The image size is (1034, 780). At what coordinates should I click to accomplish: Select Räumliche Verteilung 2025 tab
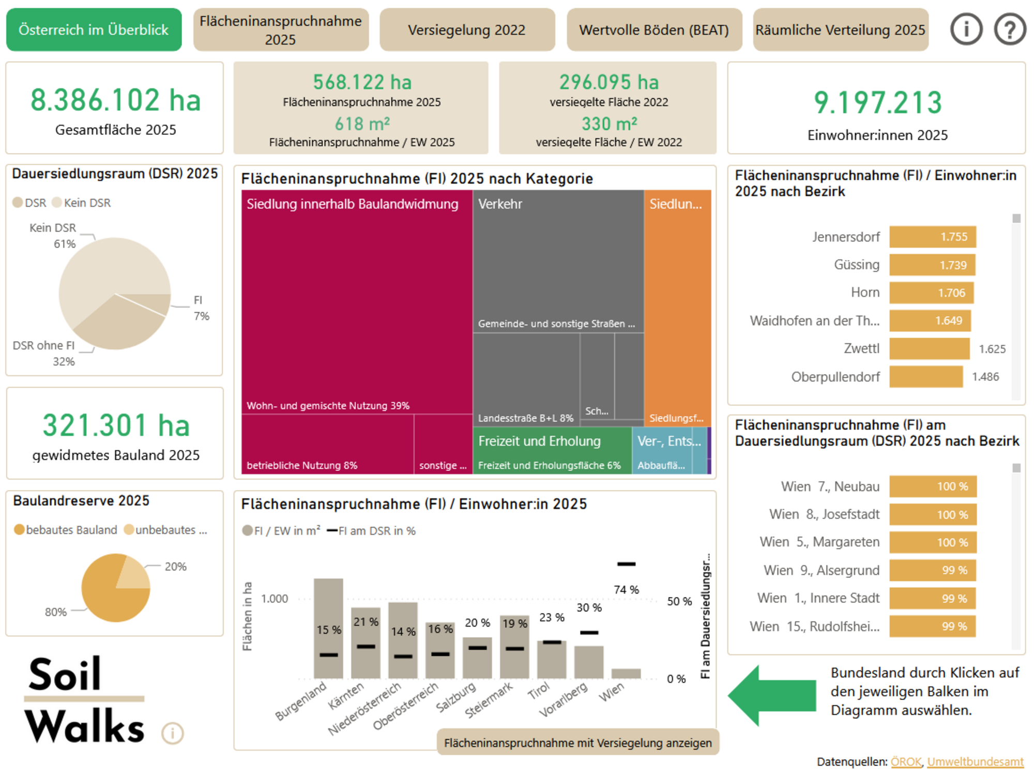840,30
